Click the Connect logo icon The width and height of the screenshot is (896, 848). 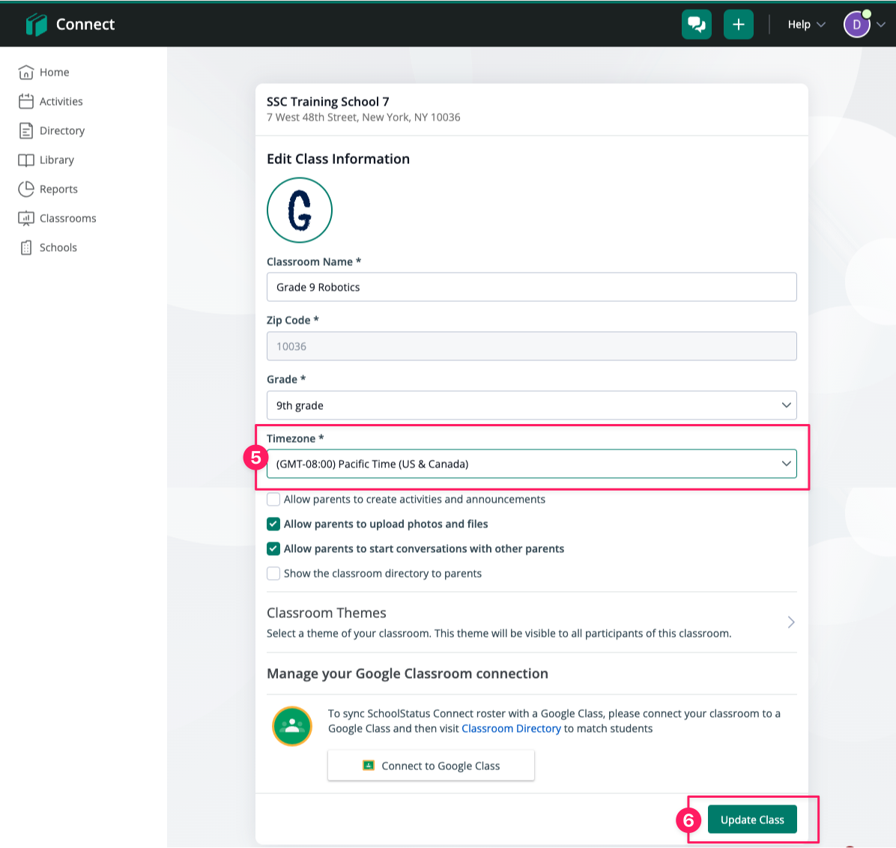point(37,24)
